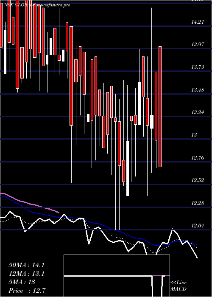
Task: Click the 13.24 price axis label
Action: [x=198, y=112]
